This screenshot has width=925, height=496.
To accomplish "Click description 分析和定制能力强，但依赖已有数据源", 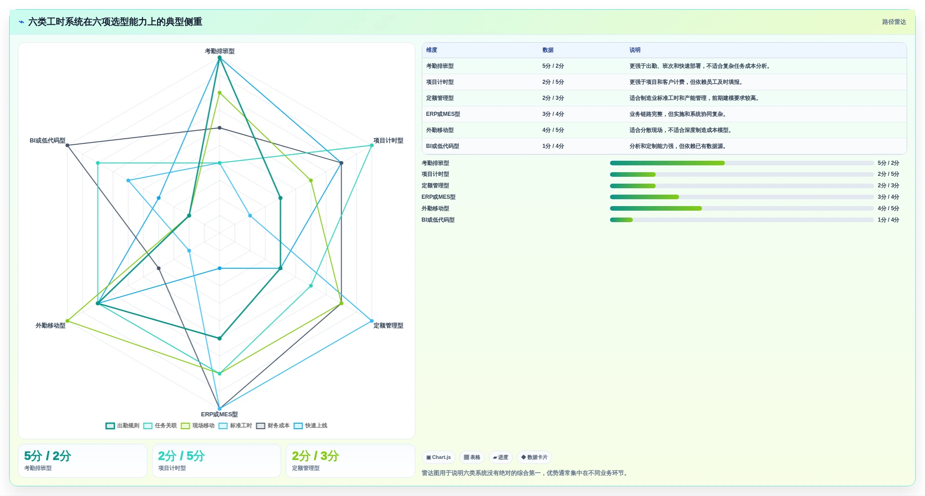I will [x=678, y=146].
